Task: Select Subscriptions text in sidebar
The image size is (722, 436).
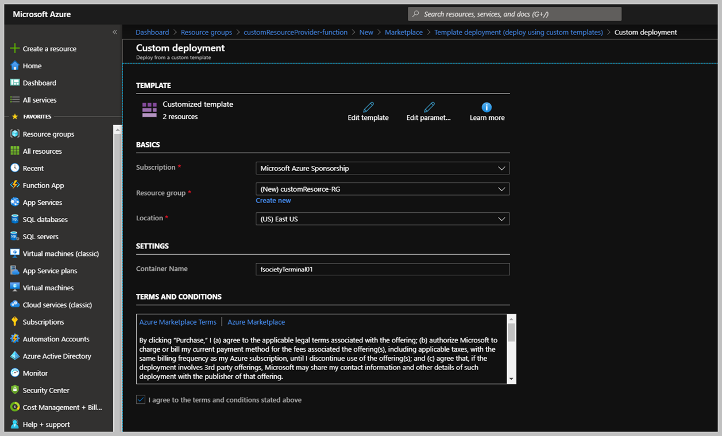Action: (43, 322)
